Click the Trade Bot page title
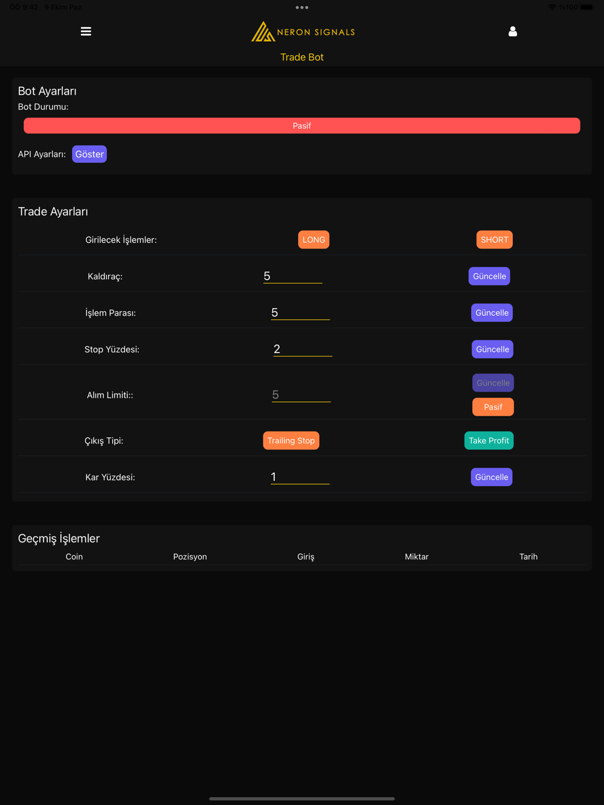The width and height of the screenshot is (604, 805). 302,57
